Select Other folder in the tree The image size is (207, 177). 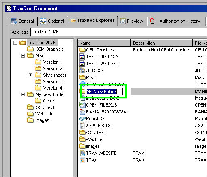[x=49, y=101]
